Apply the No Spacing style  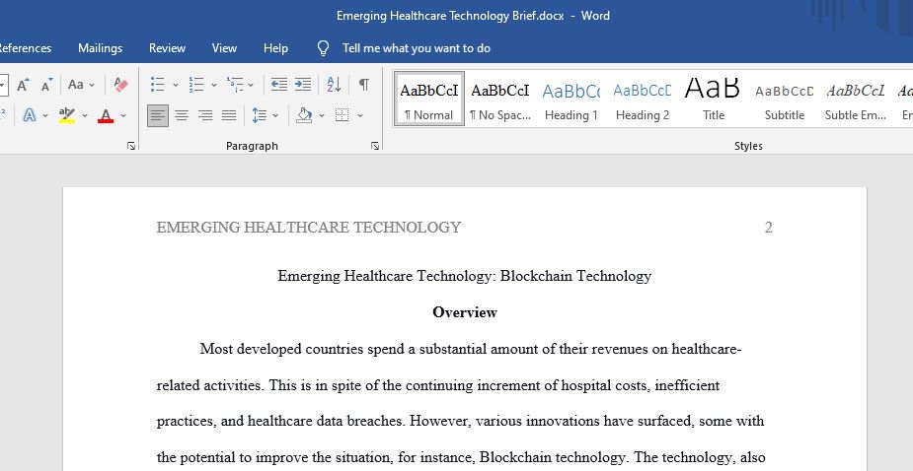pos(500,99)
